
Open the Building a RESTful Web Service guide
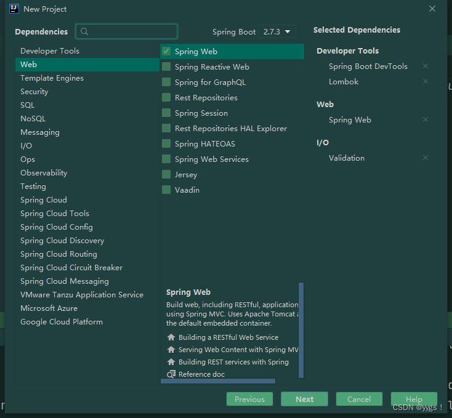[x=228, y=337]
